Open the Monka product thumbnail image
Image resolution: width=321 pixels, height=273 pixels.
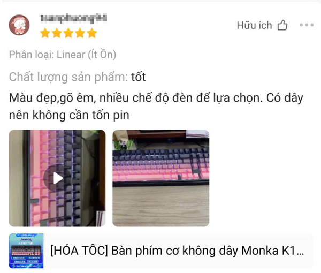tap(26, 251)
